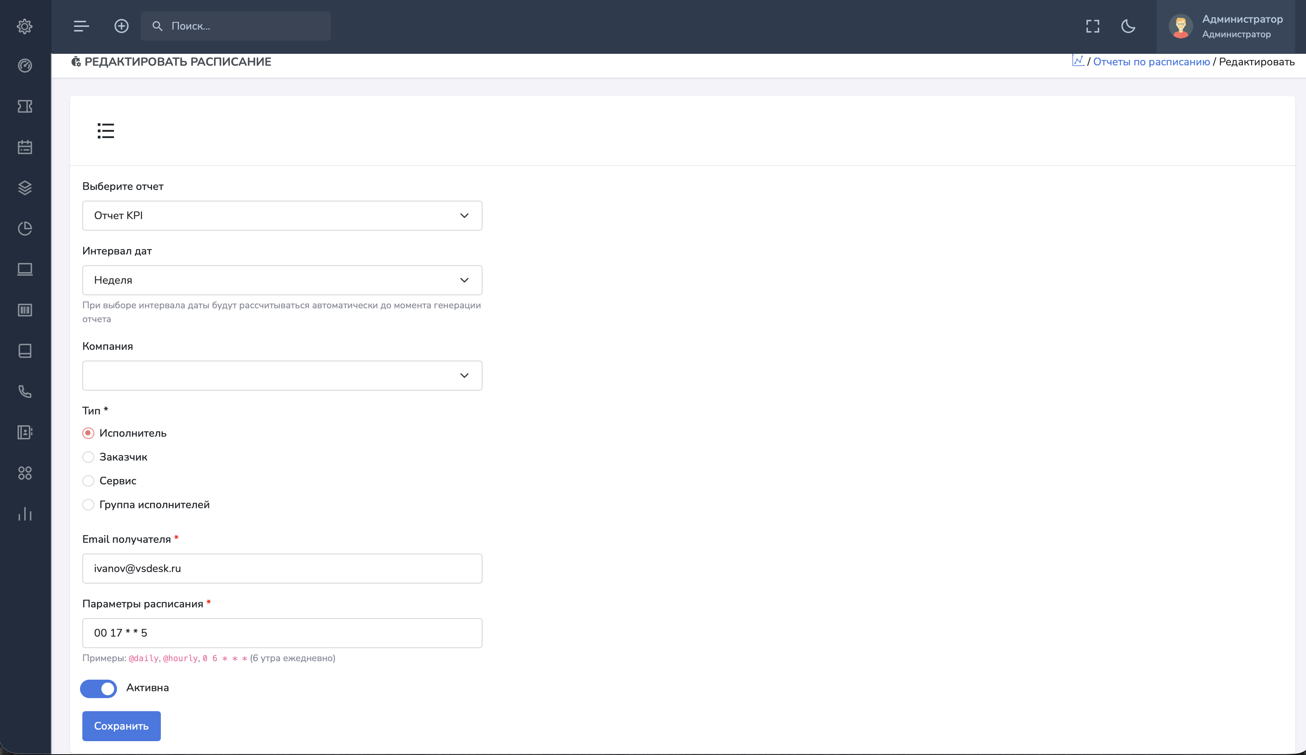The width and height of the screenshot is (1306, 755).
Task: Disable the Активна toggle switch
Action: [99, 688]
